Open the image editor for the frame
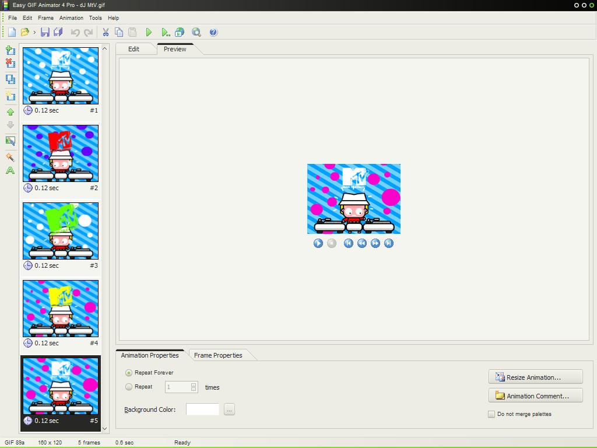597x448 pixels. 9,141
